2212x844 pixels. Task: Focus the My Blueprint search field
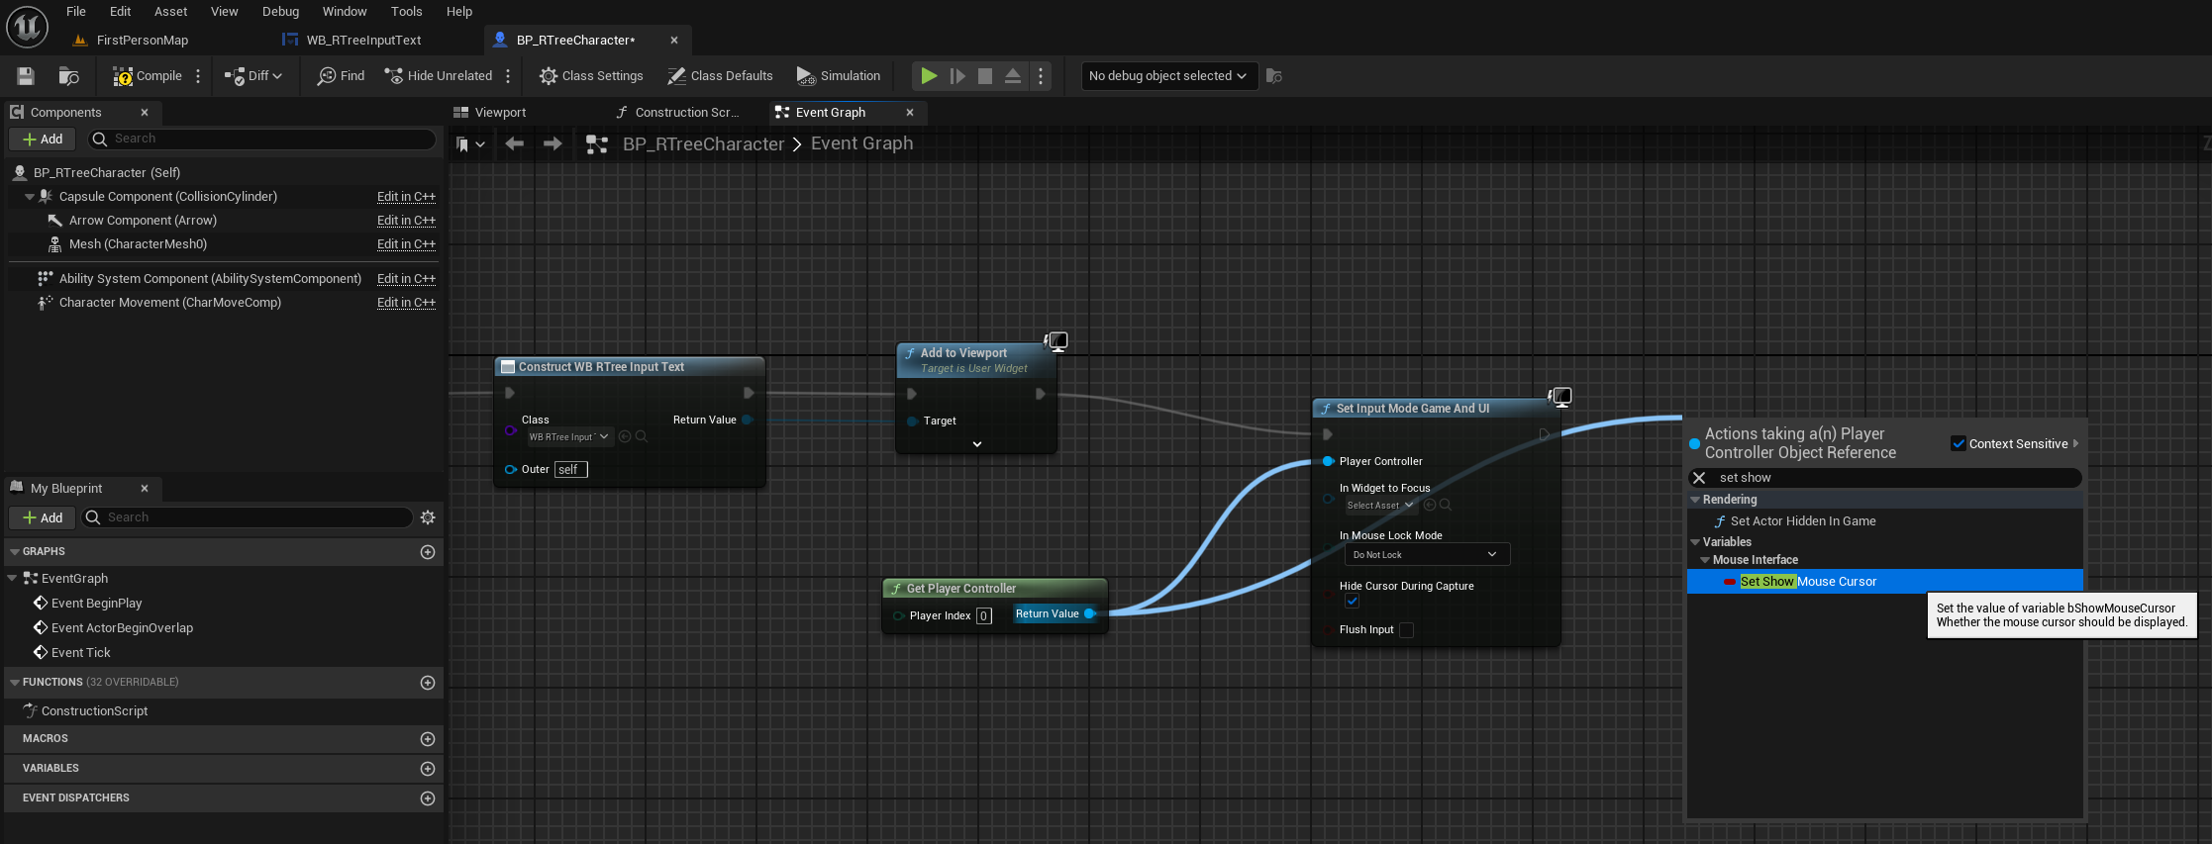click(x=247, y=517)
